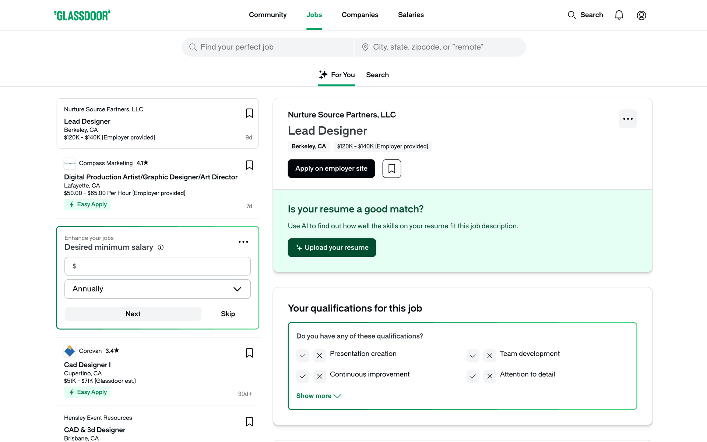
Task: Click the Corovan company logo
Action: [x=70, y=351]
